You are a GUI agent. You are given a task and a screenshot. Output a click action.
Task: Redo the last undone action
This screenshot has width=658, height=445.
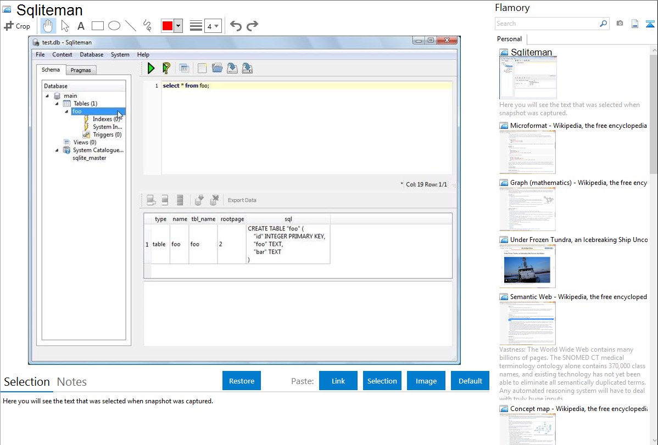click(252, 26)
